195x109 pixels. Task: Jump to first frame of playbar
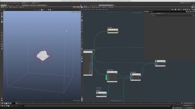tap(2, 103)
